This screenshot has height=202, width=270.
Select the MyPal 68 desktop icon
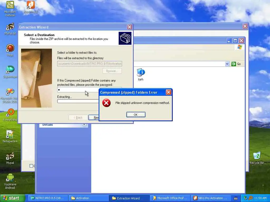click(x=10, y=29)
